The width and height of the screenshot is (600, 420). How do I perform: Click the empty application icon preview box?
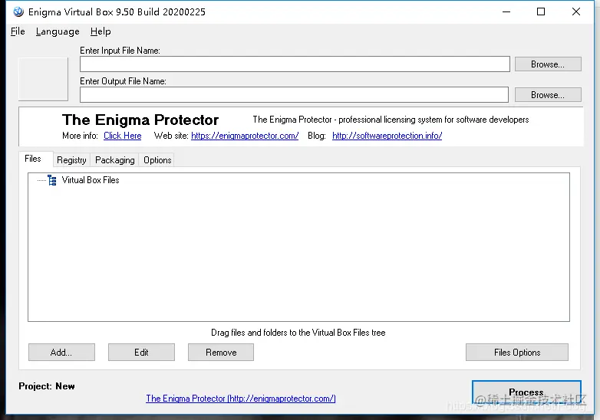pos(43,79)
